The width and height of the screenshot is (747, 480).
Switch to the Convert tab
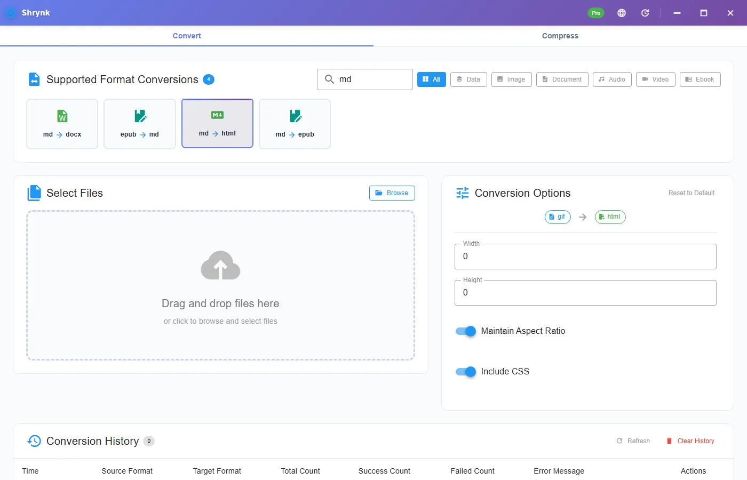(x=187, y=36)
